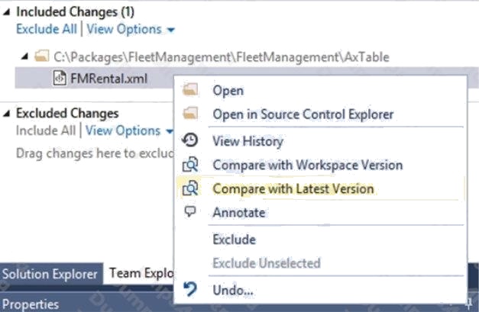Viewport: 479px width, 312px height.
Task: Open View Options dropdown under Excluded Changes
Action: (x=129, y=130)
